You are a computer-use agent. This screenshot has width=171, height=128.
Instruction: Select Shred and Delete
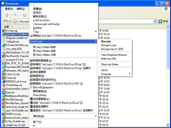109,65
